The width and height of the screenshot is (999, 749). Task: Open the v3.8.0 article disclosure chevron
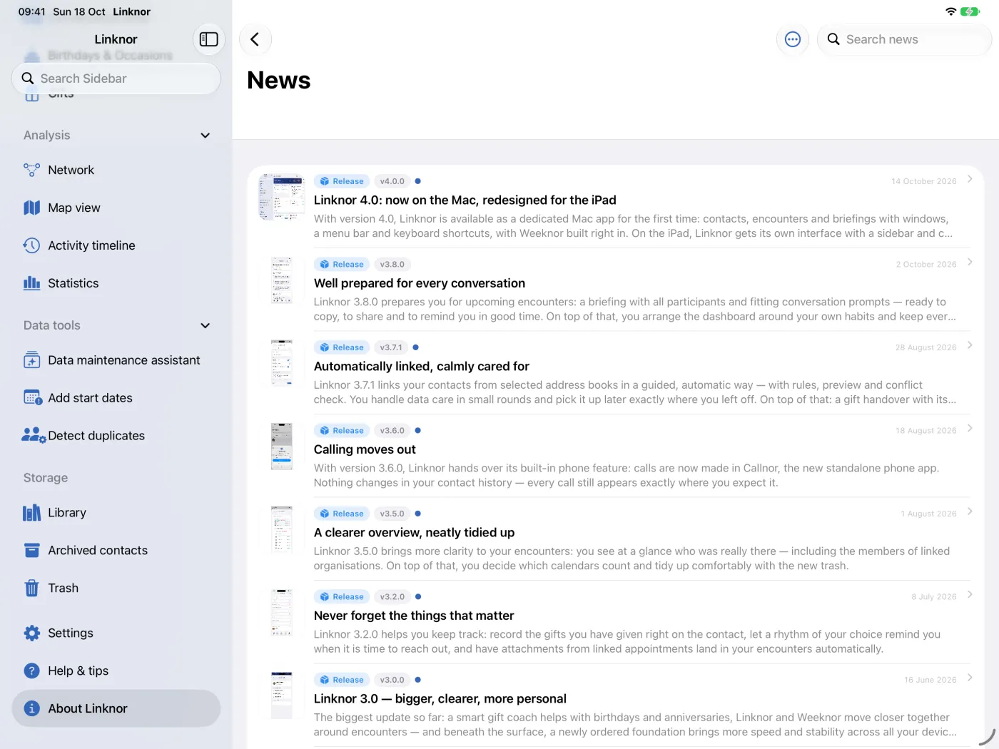click(970, 262)
